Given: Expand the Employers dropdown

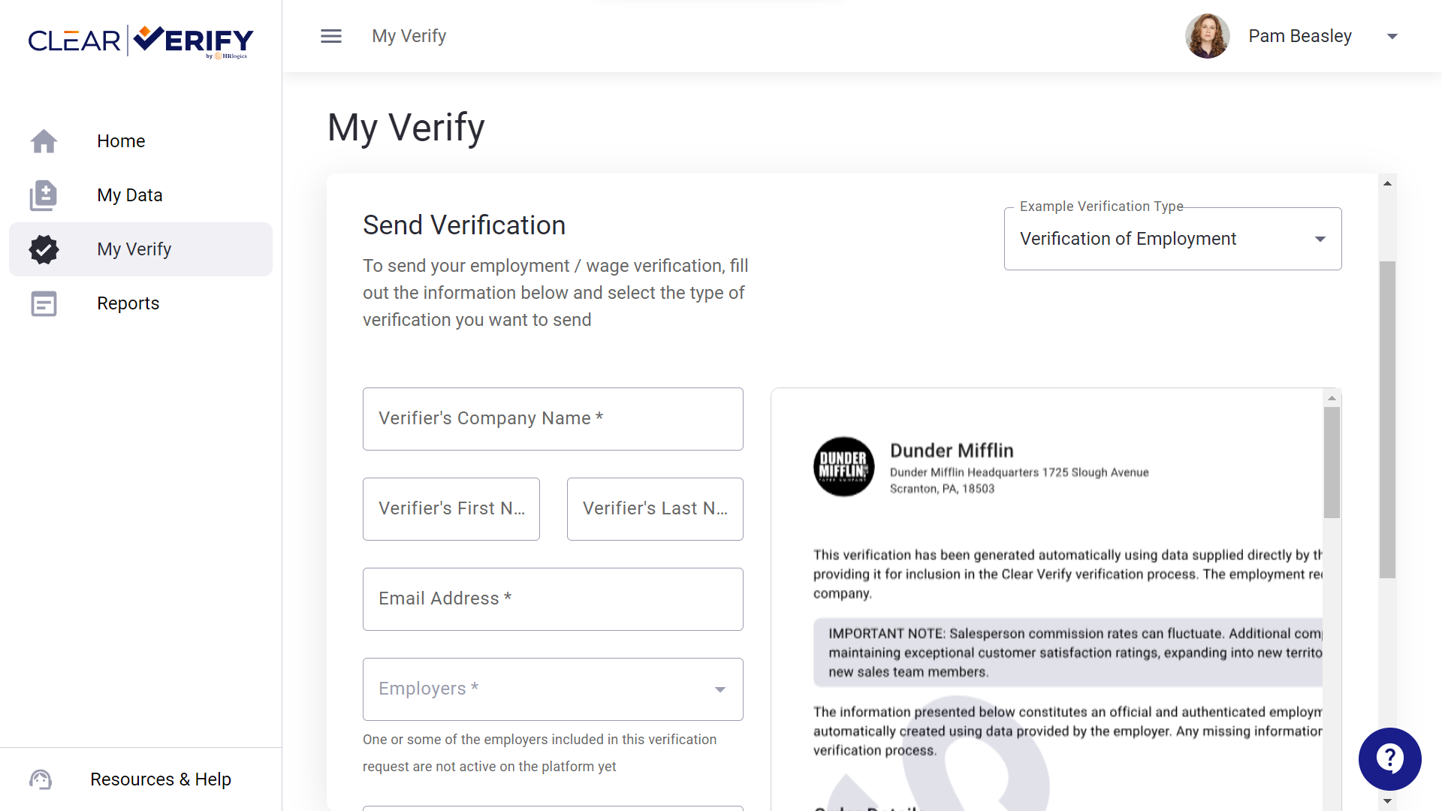Looking at the screenshot, I should point(553,689).
